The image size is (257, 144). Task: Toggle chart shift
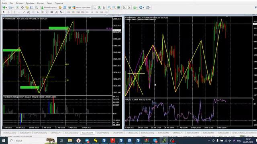129,7
